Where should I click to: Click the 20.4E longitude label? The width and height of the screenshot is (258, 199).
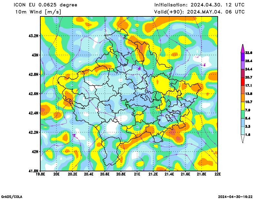pos(89,174)
